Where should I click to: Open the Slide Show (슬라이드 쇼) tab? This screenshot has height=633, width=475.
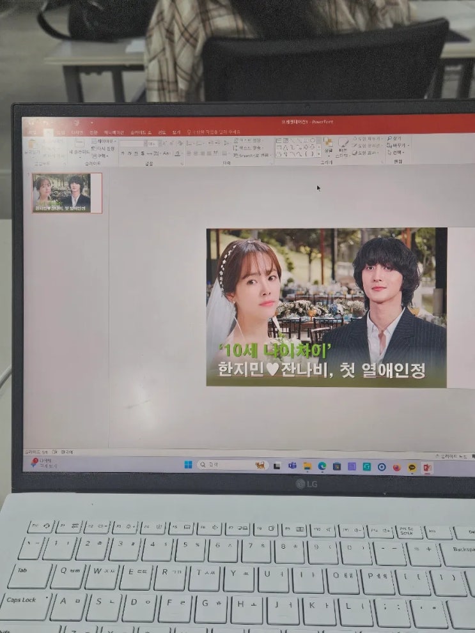tap(141, 132)
